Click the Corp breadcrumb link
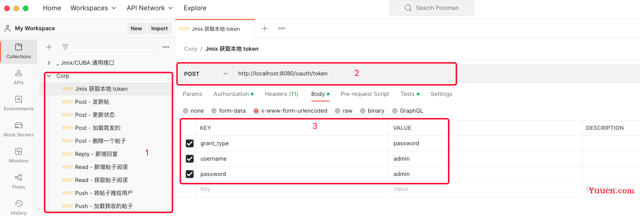 (191, 49)
